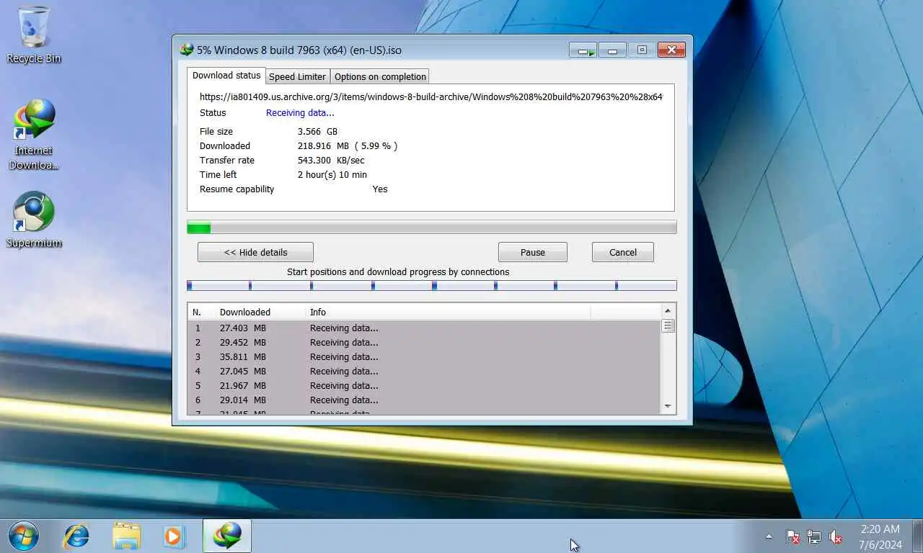Screen dimensions: 923x553
Task: Click the transfer rate 543.300 KB/sec
Action: click(331, 161)
